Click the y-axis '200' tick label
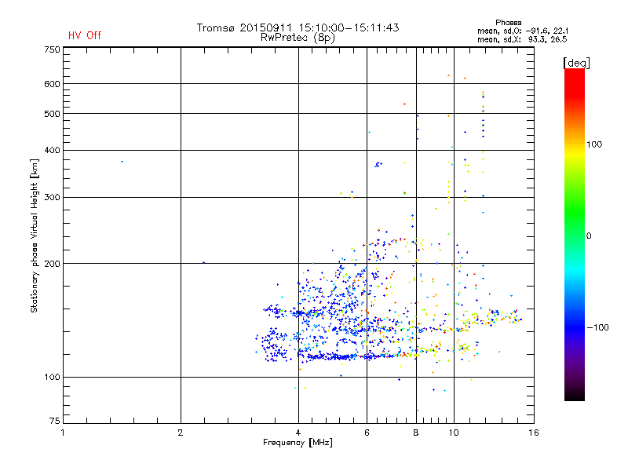 [x=52, y=264]
